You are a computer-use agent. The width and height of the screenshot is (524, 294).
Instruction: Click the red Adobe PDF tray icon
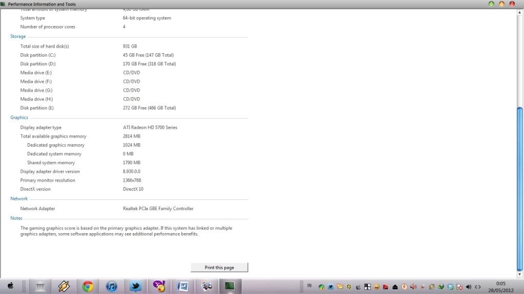386,287
